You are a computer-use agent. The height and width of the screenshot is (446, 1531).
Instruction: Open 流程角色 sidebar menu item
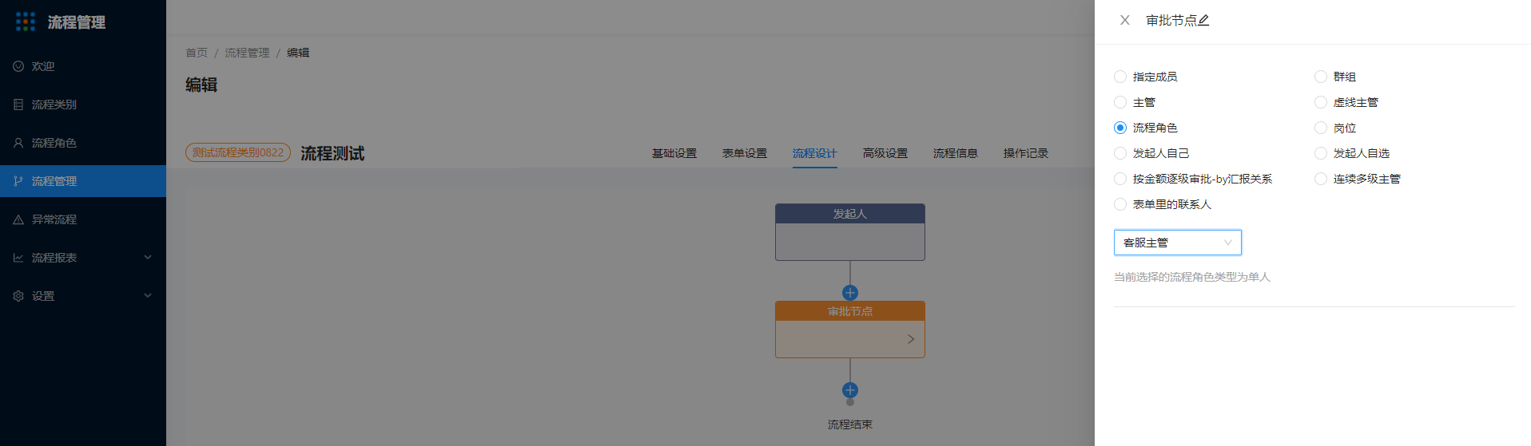[x=83, y=143]
